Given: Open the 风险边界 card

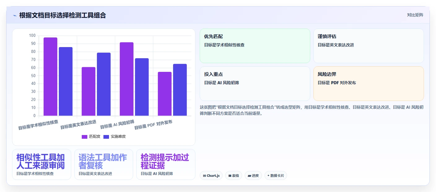Looking at the screenshot, I should [368, 84].
